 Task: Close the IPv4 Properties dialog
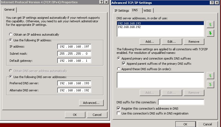106,2
